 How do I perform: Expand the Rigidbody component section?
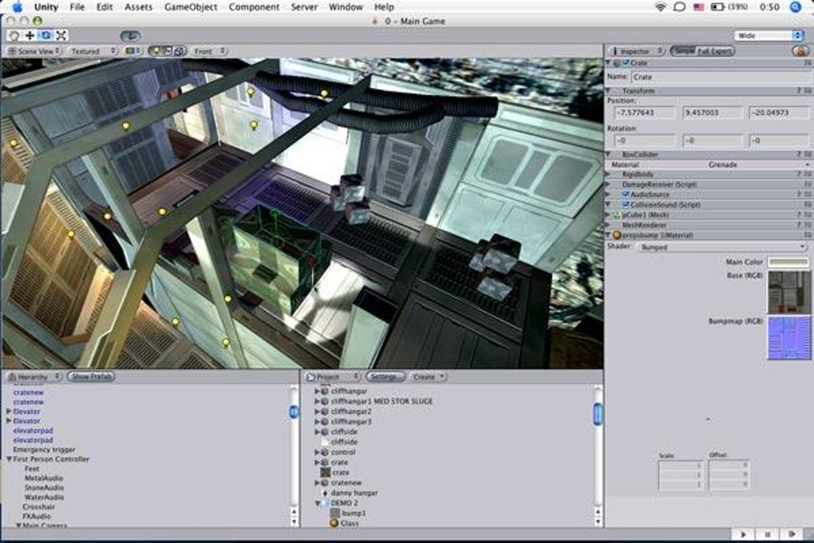coord(609,174)
